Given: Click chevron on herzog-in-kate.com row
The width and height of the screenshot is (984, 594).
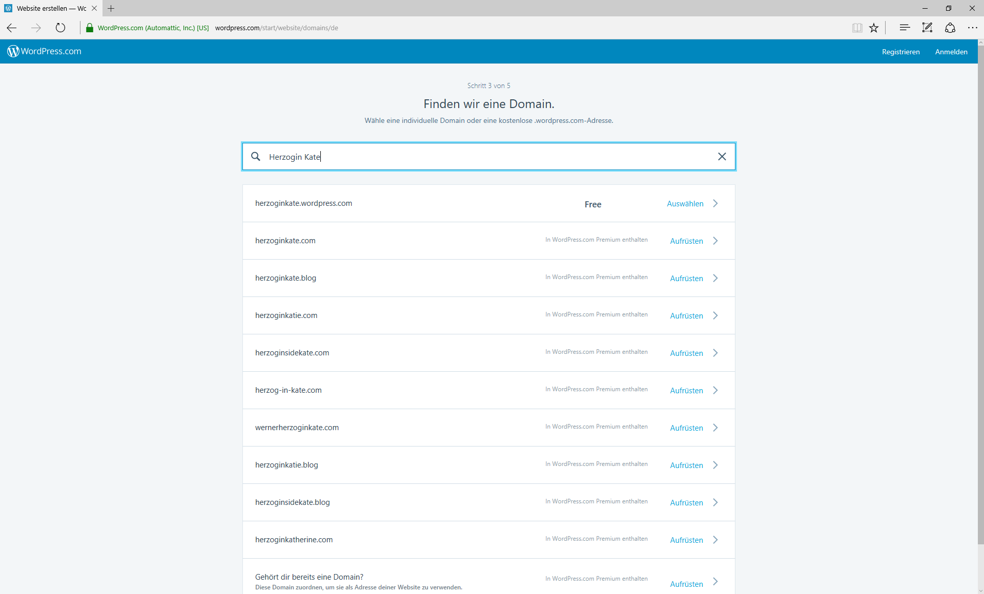Looking at the screenshot, I should (x=715, y=390).
